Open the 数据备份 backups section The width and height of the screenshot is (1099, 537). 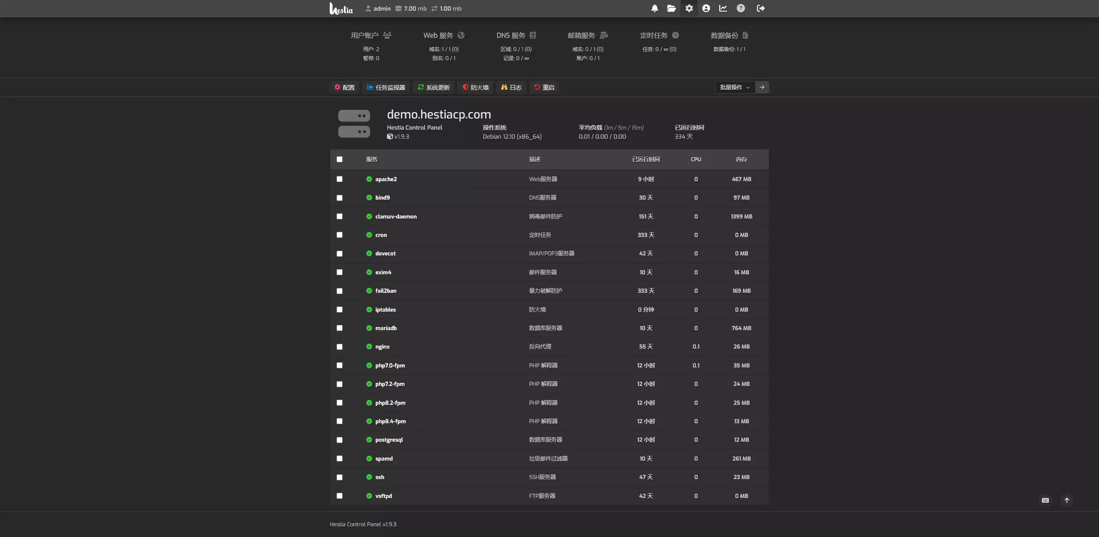tap(729, 35)
